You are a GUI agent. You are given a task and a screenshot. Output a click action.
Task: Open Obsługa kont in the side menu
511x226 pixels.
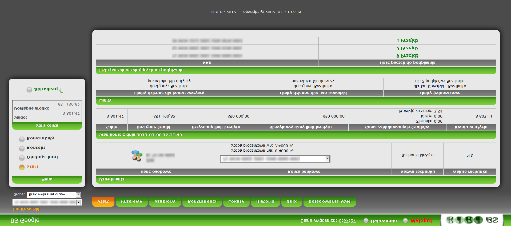42,157
